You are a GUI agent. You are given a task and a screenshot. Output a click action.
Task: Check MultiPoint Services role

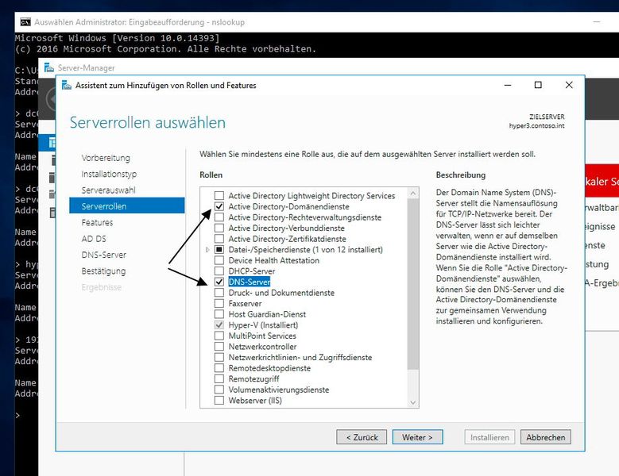pos(219,336)
